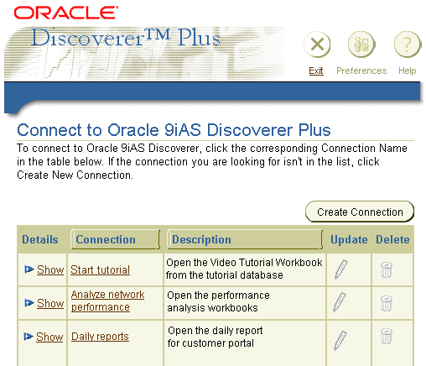Click the Oracle logo
426x366 pixels.
(x=66, y=13)
